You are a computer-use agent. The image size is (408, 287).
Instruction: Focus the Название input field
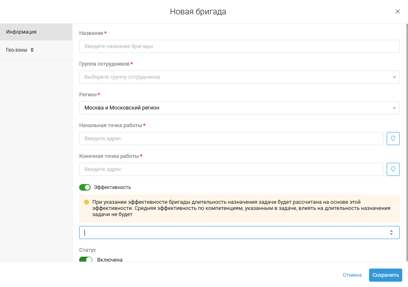coord(239,46)
